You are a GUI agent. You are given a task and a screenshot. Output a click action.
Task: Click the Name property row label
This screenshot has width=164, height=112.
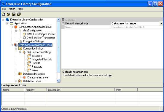69,27
